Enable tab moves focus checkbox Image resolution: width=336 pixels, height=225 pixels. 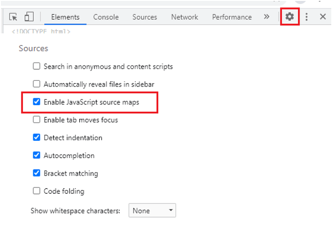(x=37, y=119)
